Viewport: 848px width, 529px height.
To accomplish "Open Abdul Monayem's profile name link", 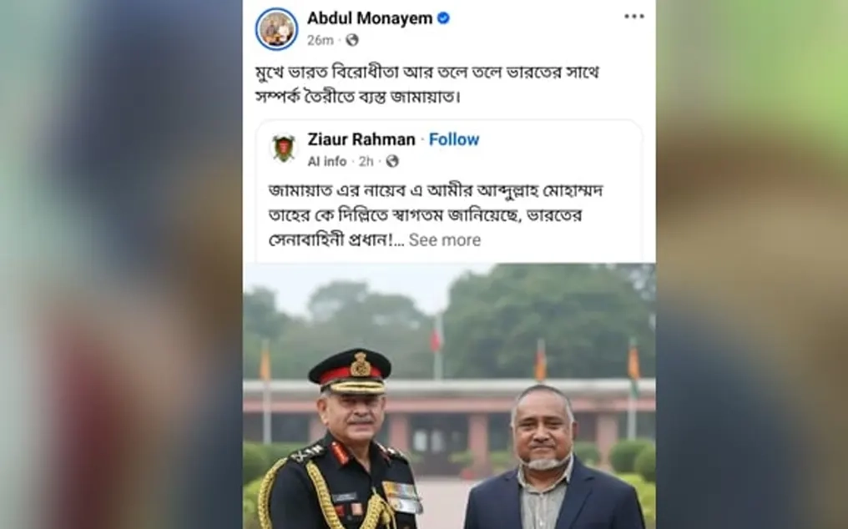I will (x=370, y=18).
